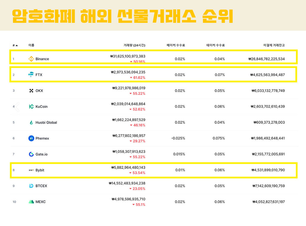The height and width of the screenshot is (226, 306).
Task: Click BTCEX open interest ₩7,142,609,190,759
Action: [269, 186]
